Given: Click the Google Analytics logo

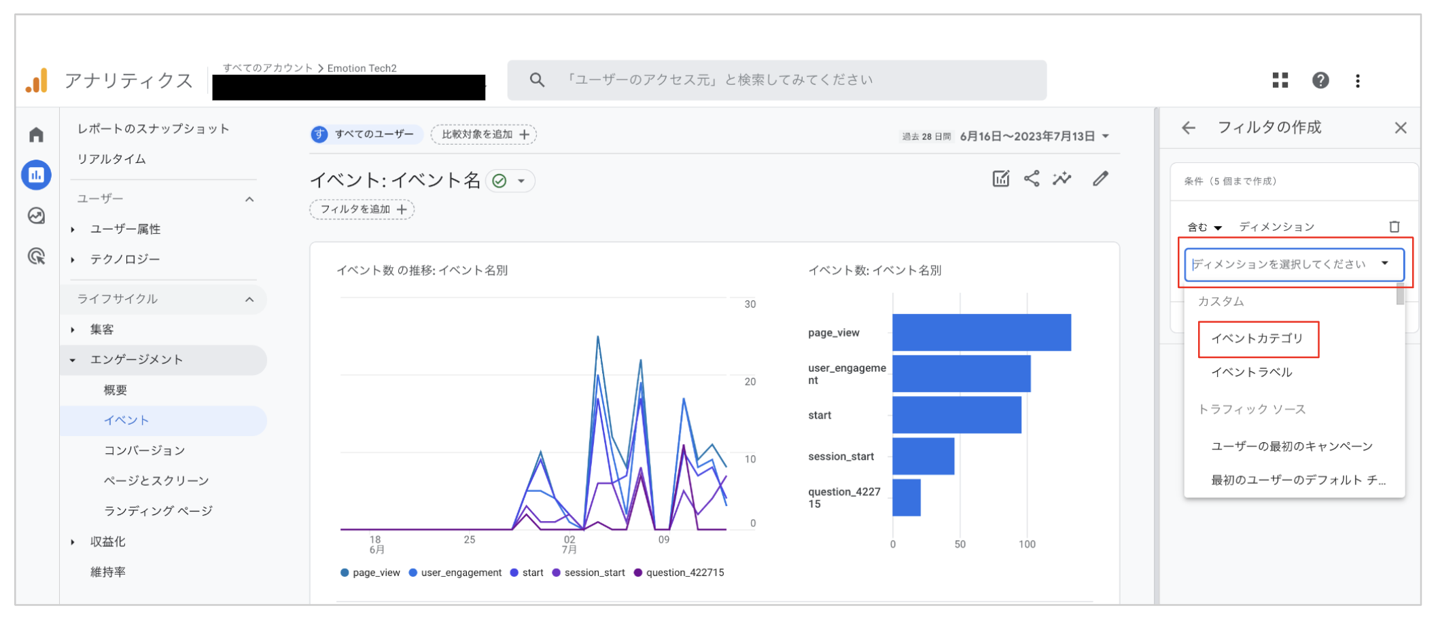Looking at the screenshot, I should (37, 80).
